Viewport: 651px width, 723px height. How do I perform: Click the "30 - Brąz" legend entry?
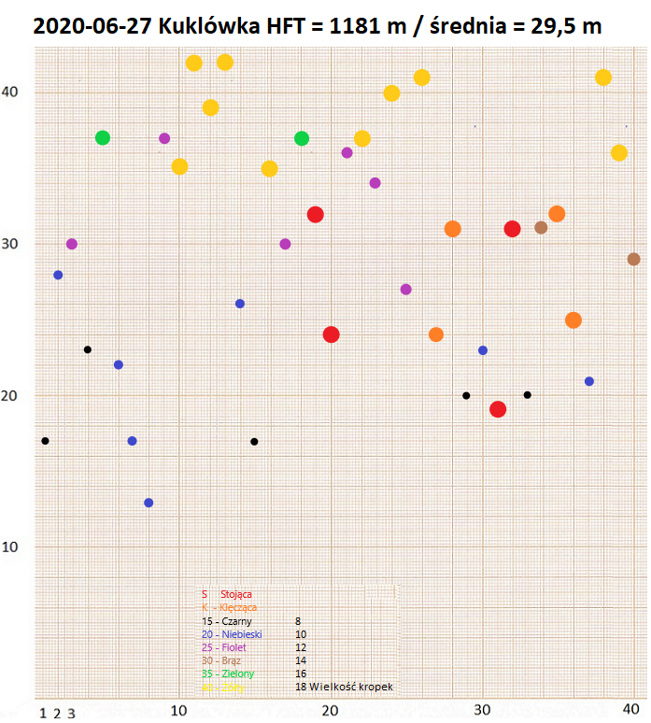point(221,660)
